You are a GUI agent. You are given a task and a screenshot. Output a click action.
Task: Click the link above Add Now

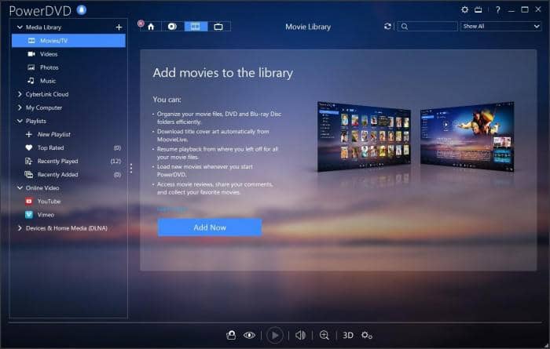pyautogui.click(x=172, y=209)
